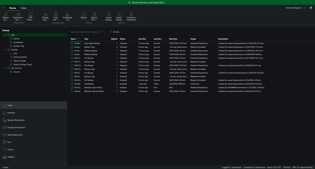Click the SureBackup Job ribbon icon

[x=65, y=15]
